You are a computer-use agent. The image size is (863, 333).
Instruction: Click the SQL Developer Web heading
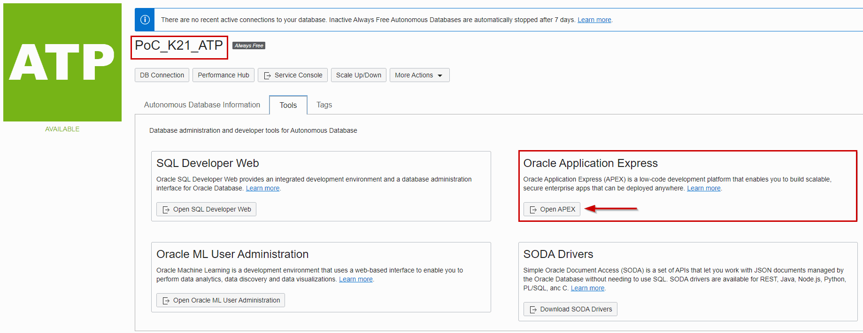click(x=208, y=163)
